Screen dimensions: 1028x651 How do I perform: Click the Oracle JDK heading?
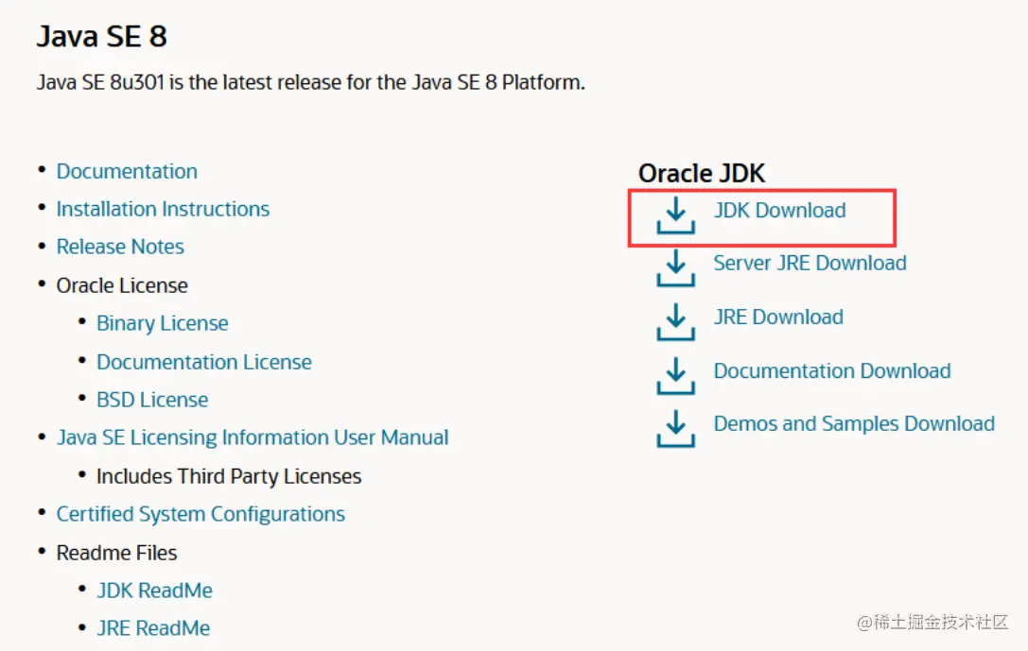point(702,174)
